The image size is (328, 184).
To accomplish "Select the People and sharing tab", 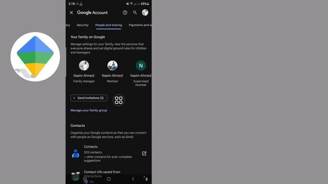I will (x=109, y=25).
